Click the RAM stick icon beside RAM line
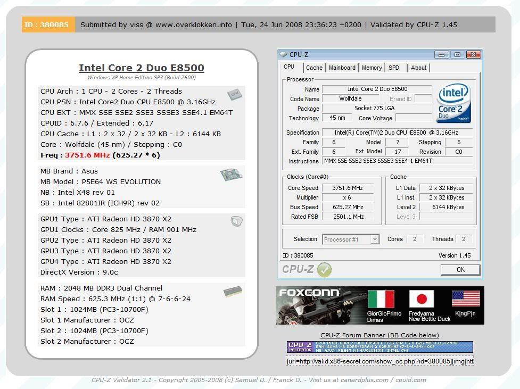This screenshot has height=389, width=520. coord(233,291)
